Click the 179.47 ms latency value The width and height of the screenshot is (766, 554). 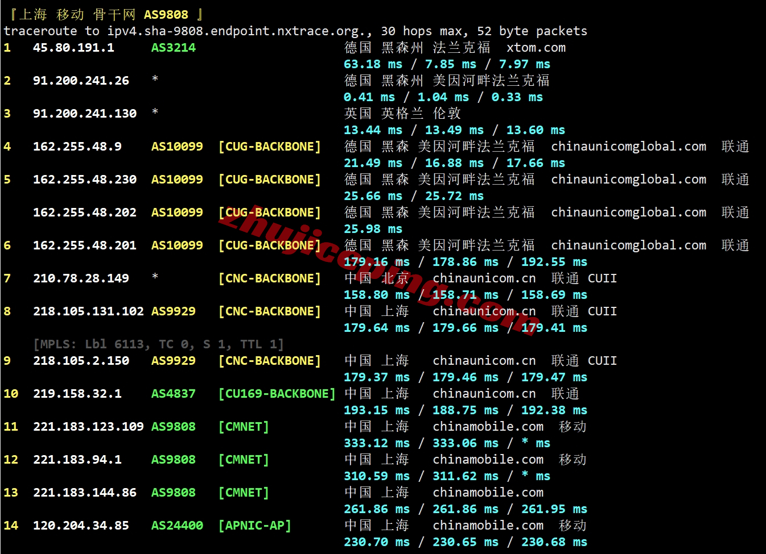pos(554,377)
